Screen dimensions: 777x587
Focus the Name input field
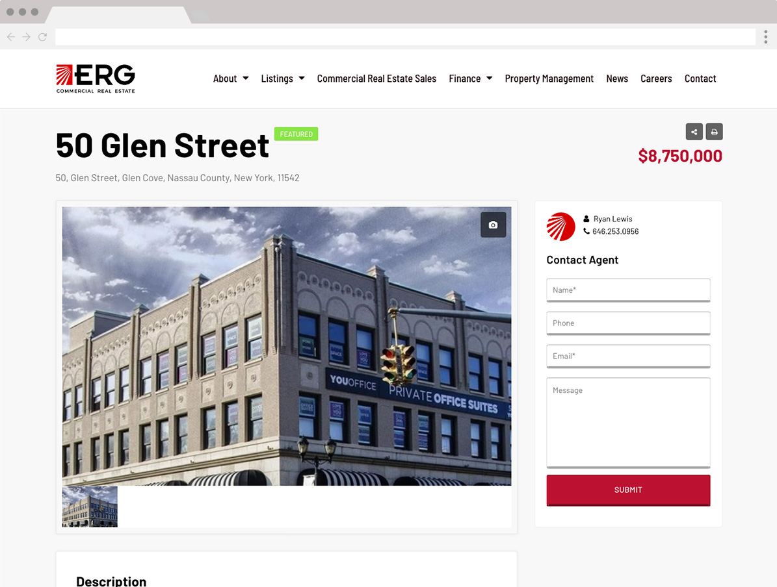click(628, 290)
